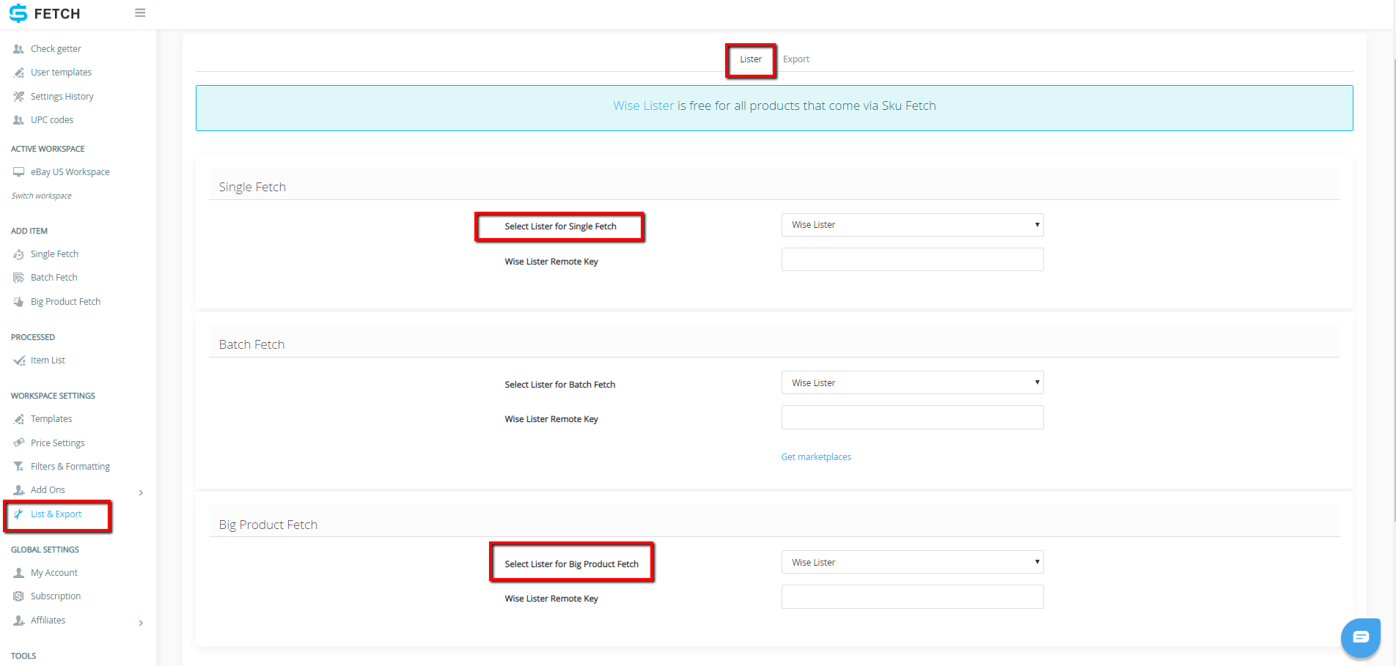Open Filters & Formatting settings
Image resolution: width=1396 pixels, height=666 pixels.
pyautogui.click(x=70, y=467)
